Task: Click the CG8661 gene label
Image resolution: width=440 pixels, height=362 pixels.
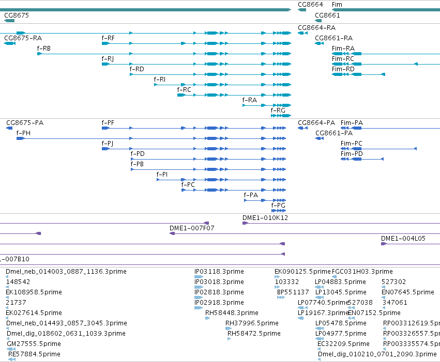Action: (327, 15)
